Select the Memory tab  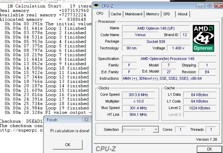click(x=153, y=14)
